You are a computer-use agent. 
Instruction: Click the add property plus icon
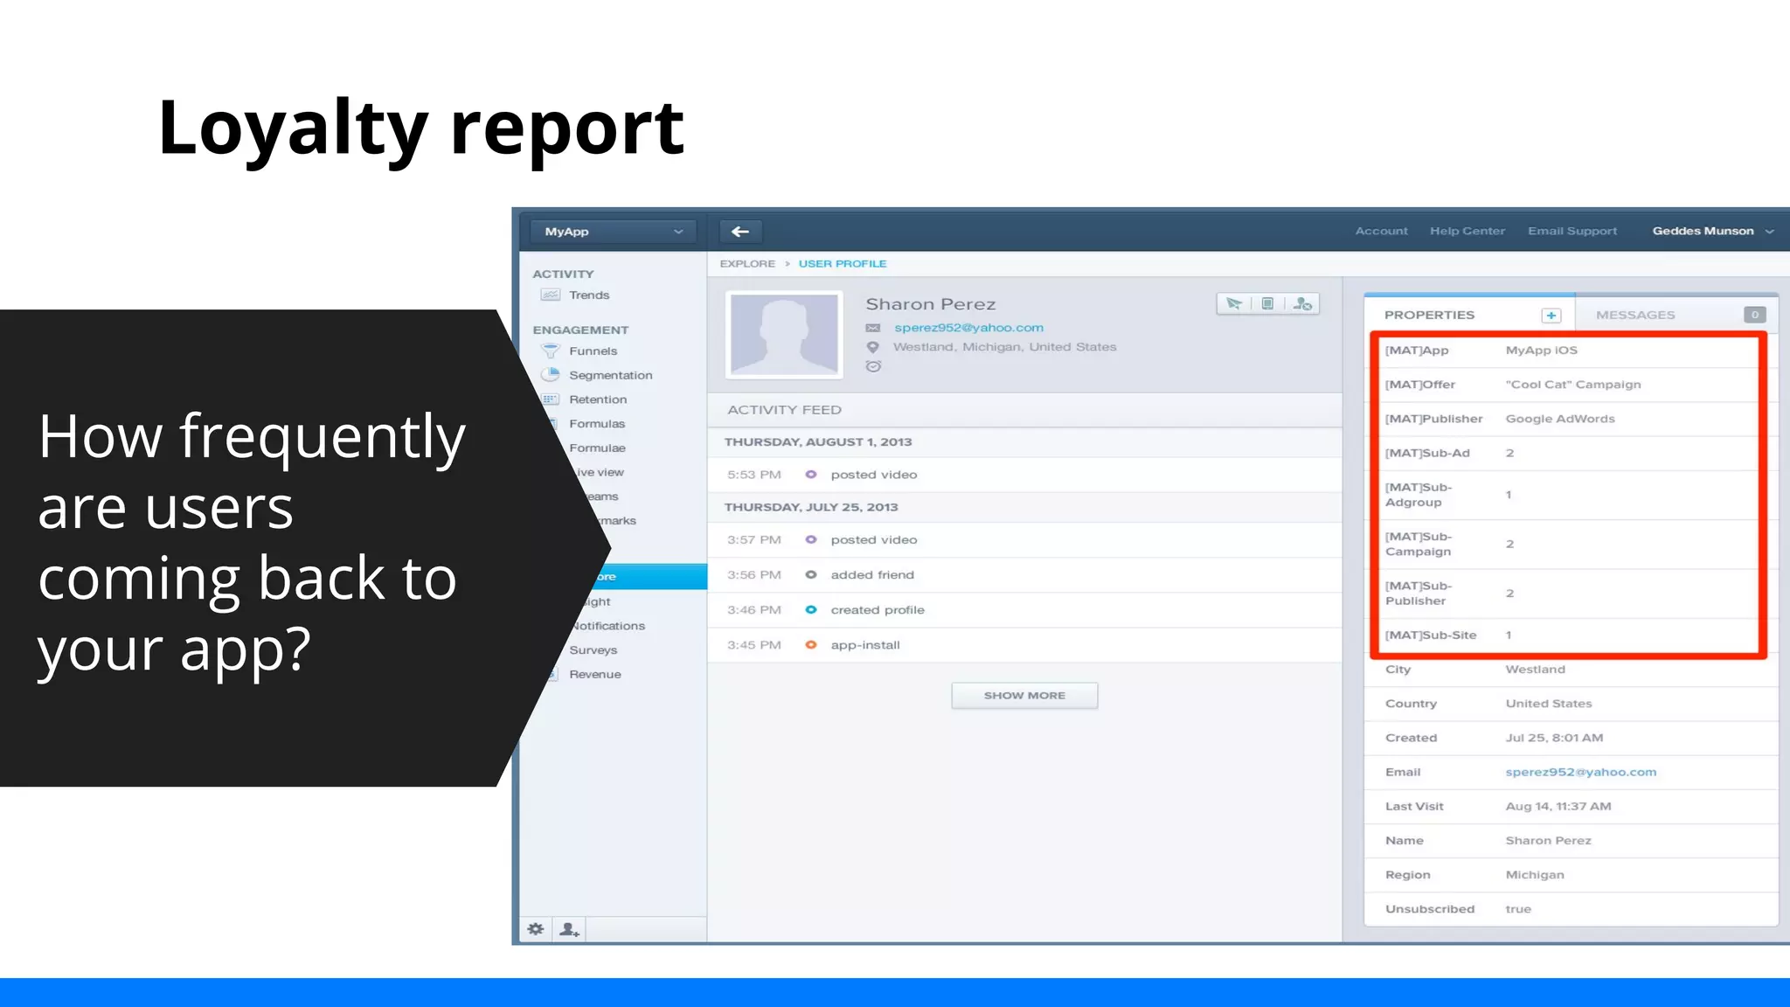click(1551, 315)
